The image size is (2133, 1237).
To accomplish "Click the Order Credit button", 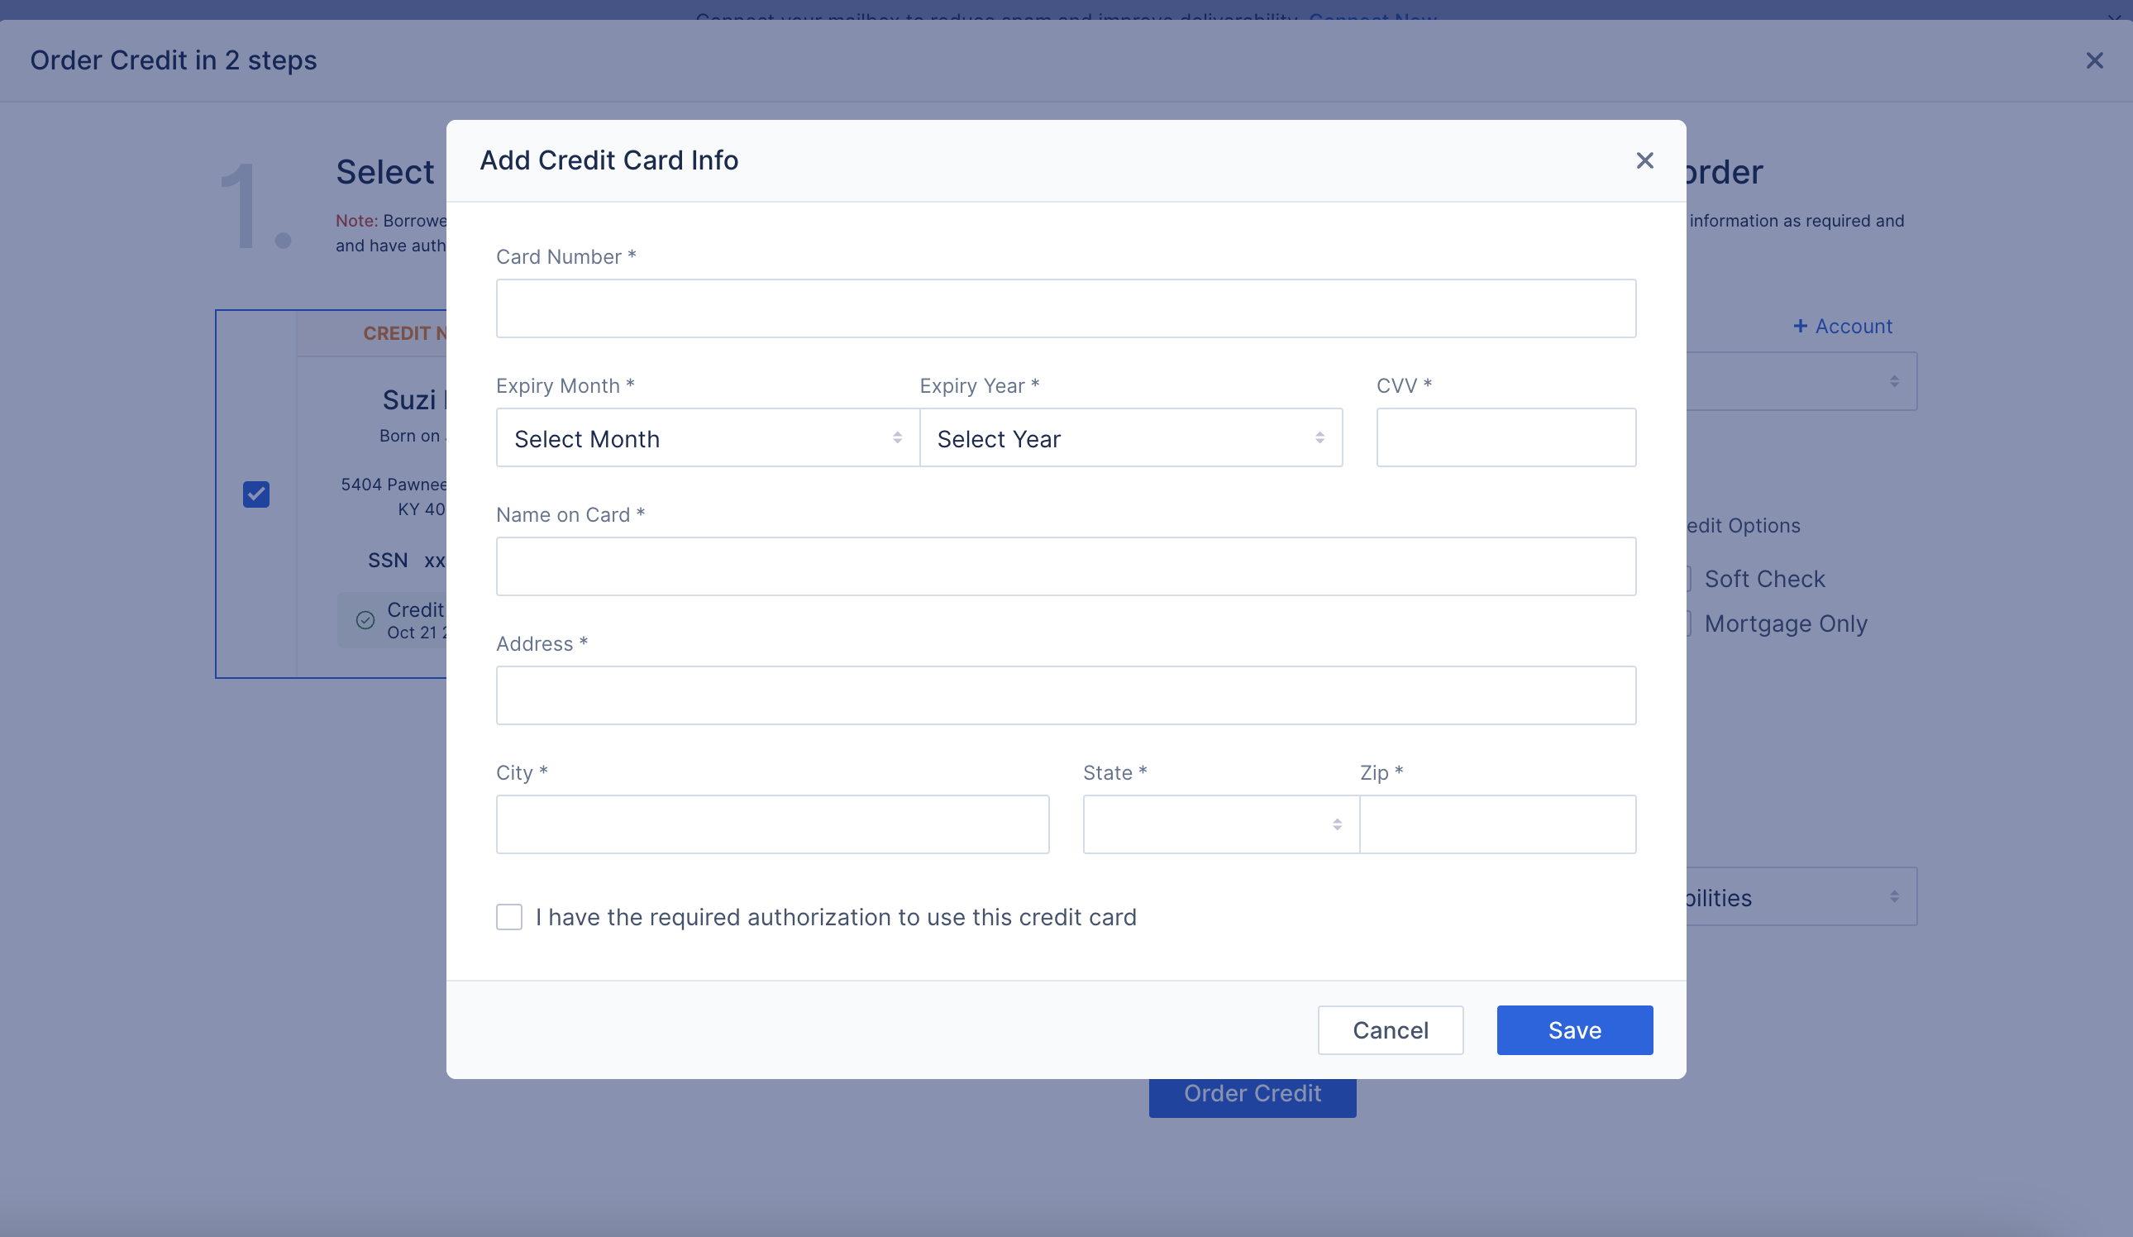I will 1251,1097.
